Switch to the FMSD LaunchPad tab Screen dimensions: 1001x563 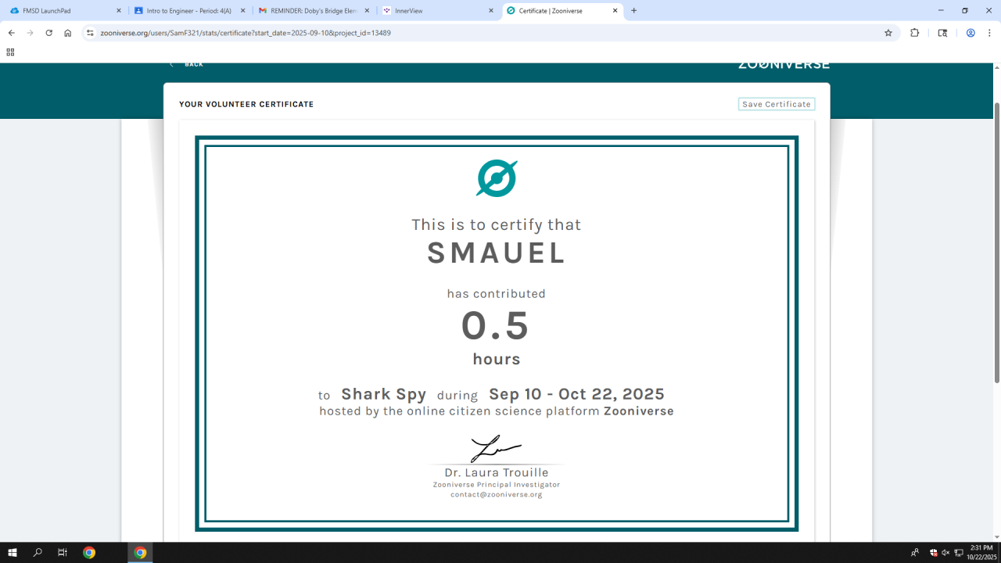(66, 11)
